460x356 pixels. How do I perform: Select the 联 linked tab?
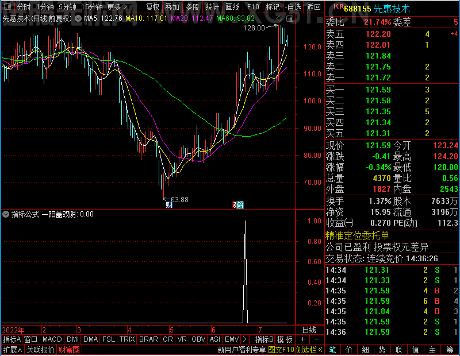(x=398, y=350)
